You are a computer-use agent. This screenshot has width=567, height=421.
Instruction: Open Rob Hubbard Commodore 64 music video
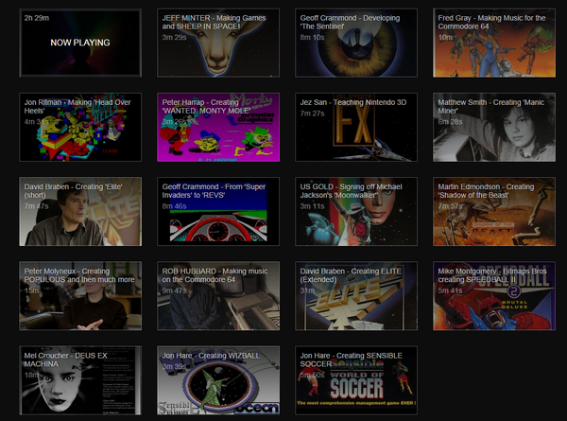218,296
